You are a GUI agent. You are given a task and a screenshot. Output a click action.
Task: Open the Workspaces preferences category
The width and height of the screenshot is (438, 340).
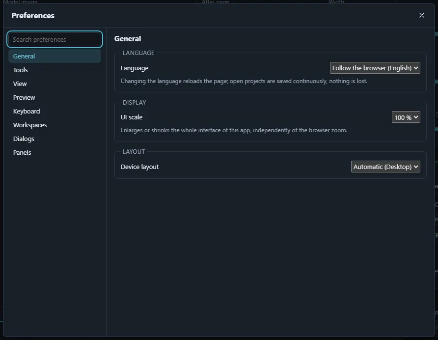coord(55,125)
